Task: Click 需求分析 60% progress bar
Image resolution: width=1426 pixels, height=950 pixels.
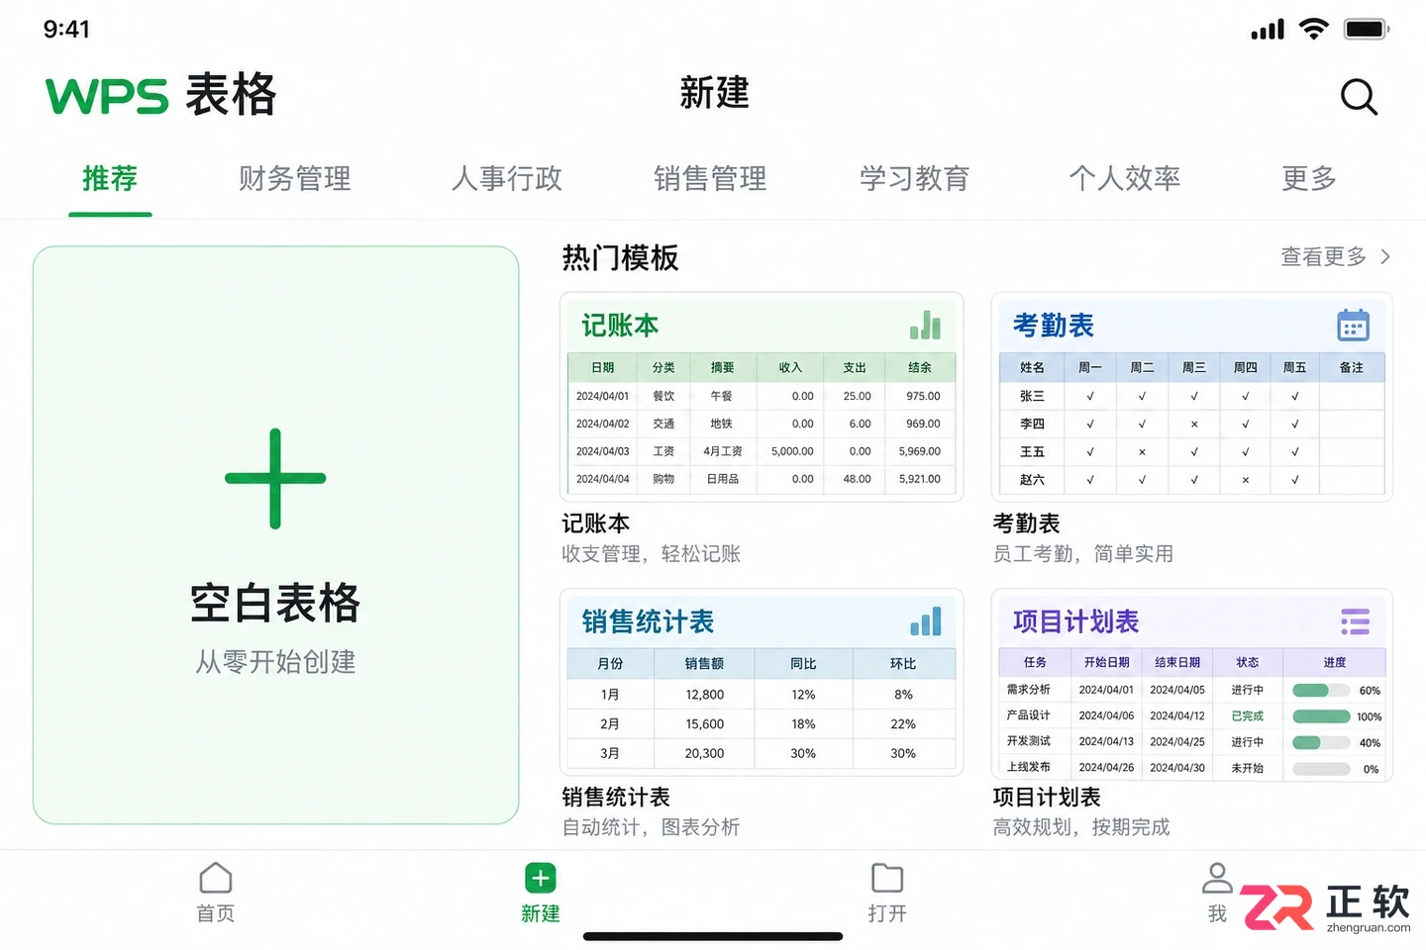Action: click(x=1321, y=691)
